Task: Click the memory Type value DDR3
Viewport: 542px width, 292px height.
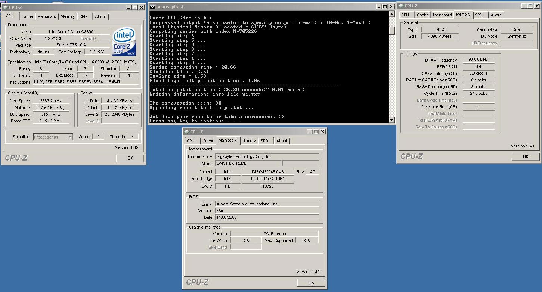Action: (440, 29)
